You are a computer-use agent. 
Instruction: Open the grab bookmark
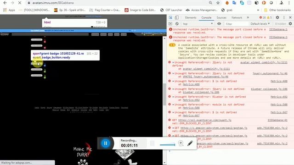pyautogui.click(x=227, y=10)
